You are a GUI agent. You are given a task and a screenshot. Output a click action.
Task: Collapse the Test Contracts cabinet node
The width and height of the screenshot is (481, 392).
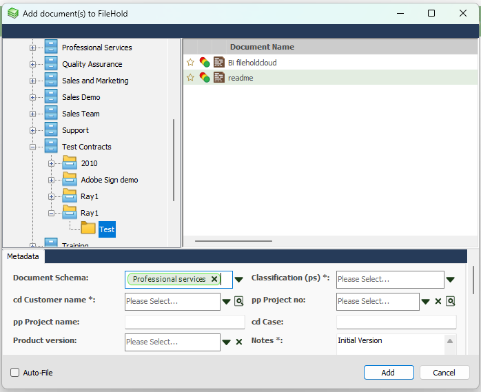coord(32,147)
